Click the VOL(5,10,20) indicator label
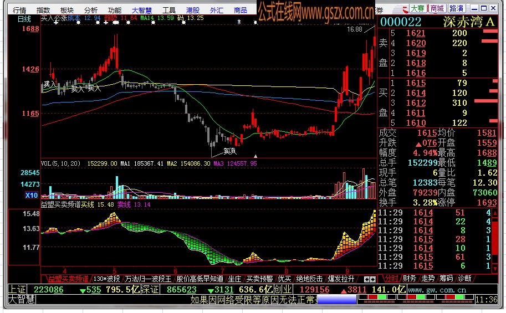 point(60,163)
